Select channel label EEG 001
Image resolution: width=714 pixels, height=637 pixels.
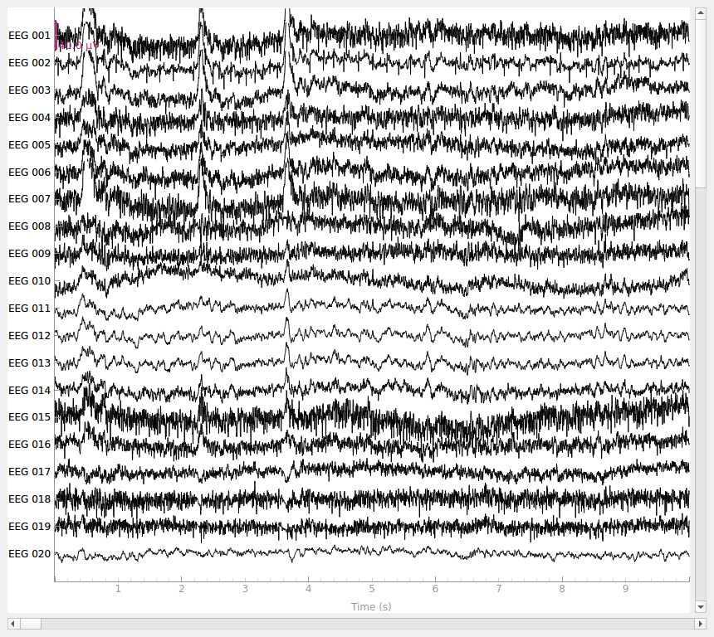click(30, 36)
